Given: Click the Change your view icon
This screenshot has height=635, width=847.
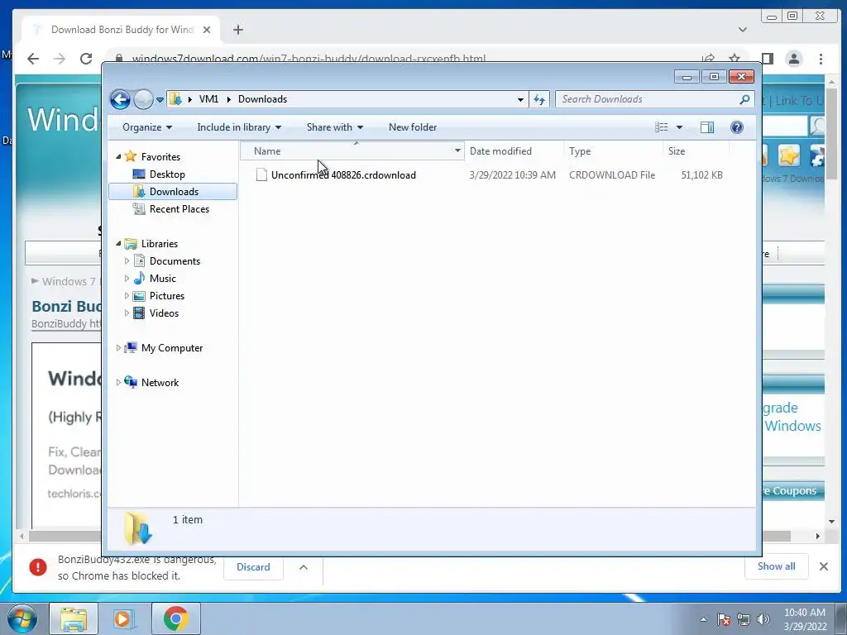Looking at the screenshot, I should coord(662,127).
